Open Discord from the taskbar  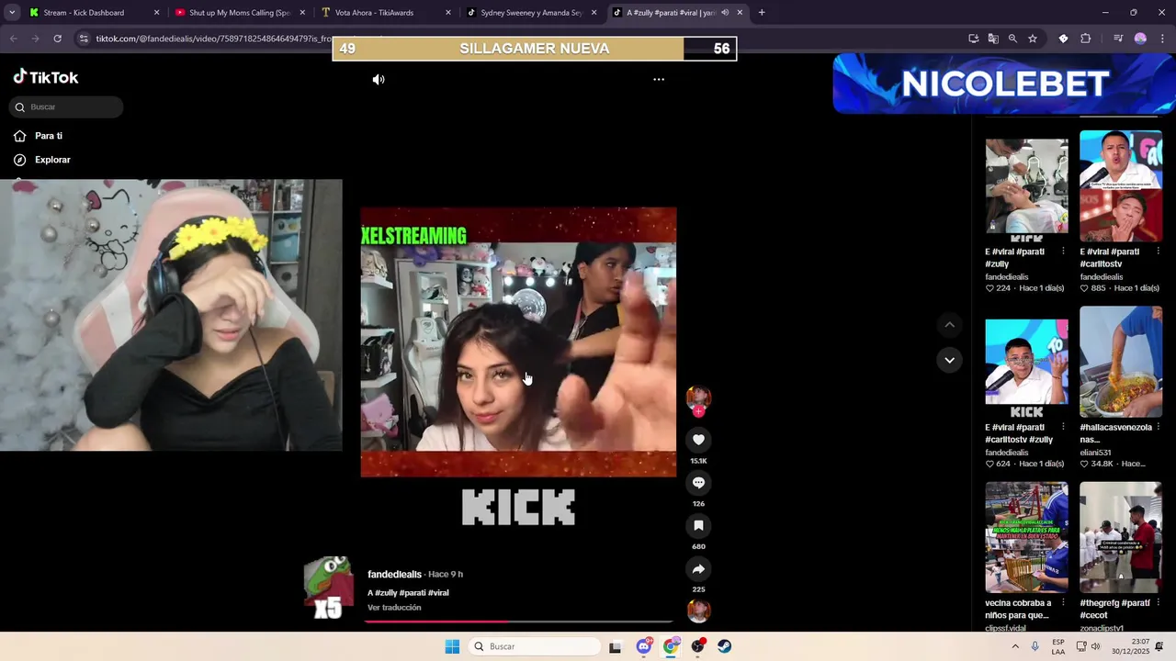tap(643, 646)
